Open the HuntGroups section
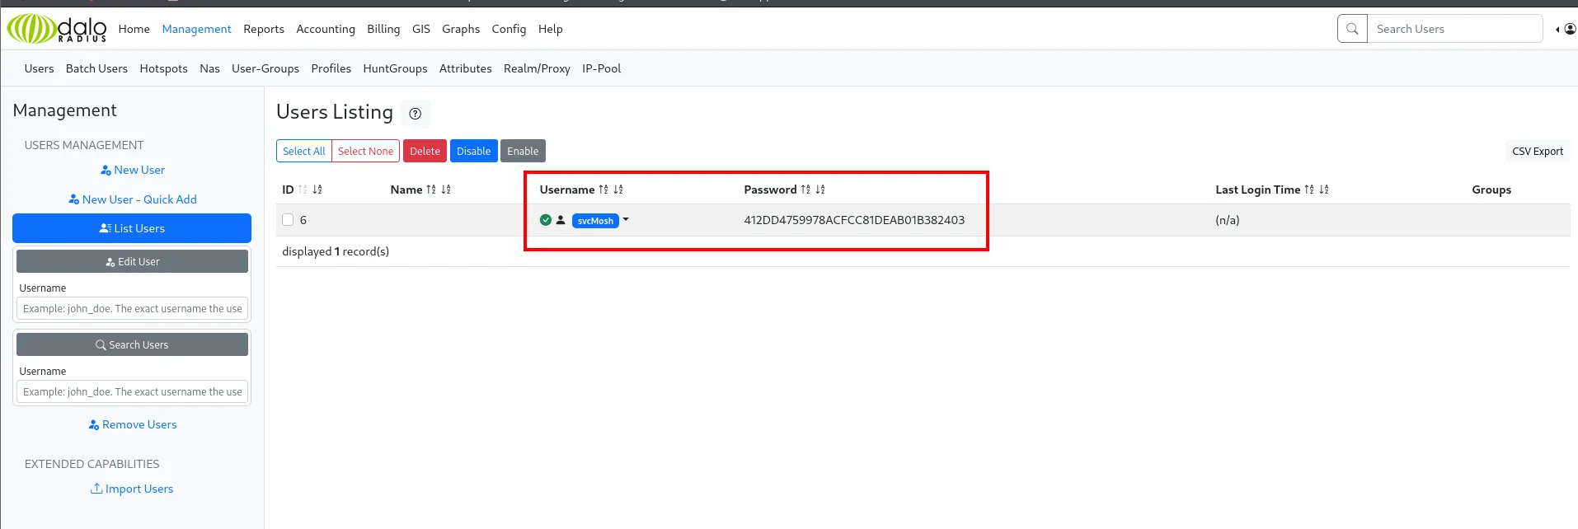Screen dimensions: 1578x529 pos(395,68)
